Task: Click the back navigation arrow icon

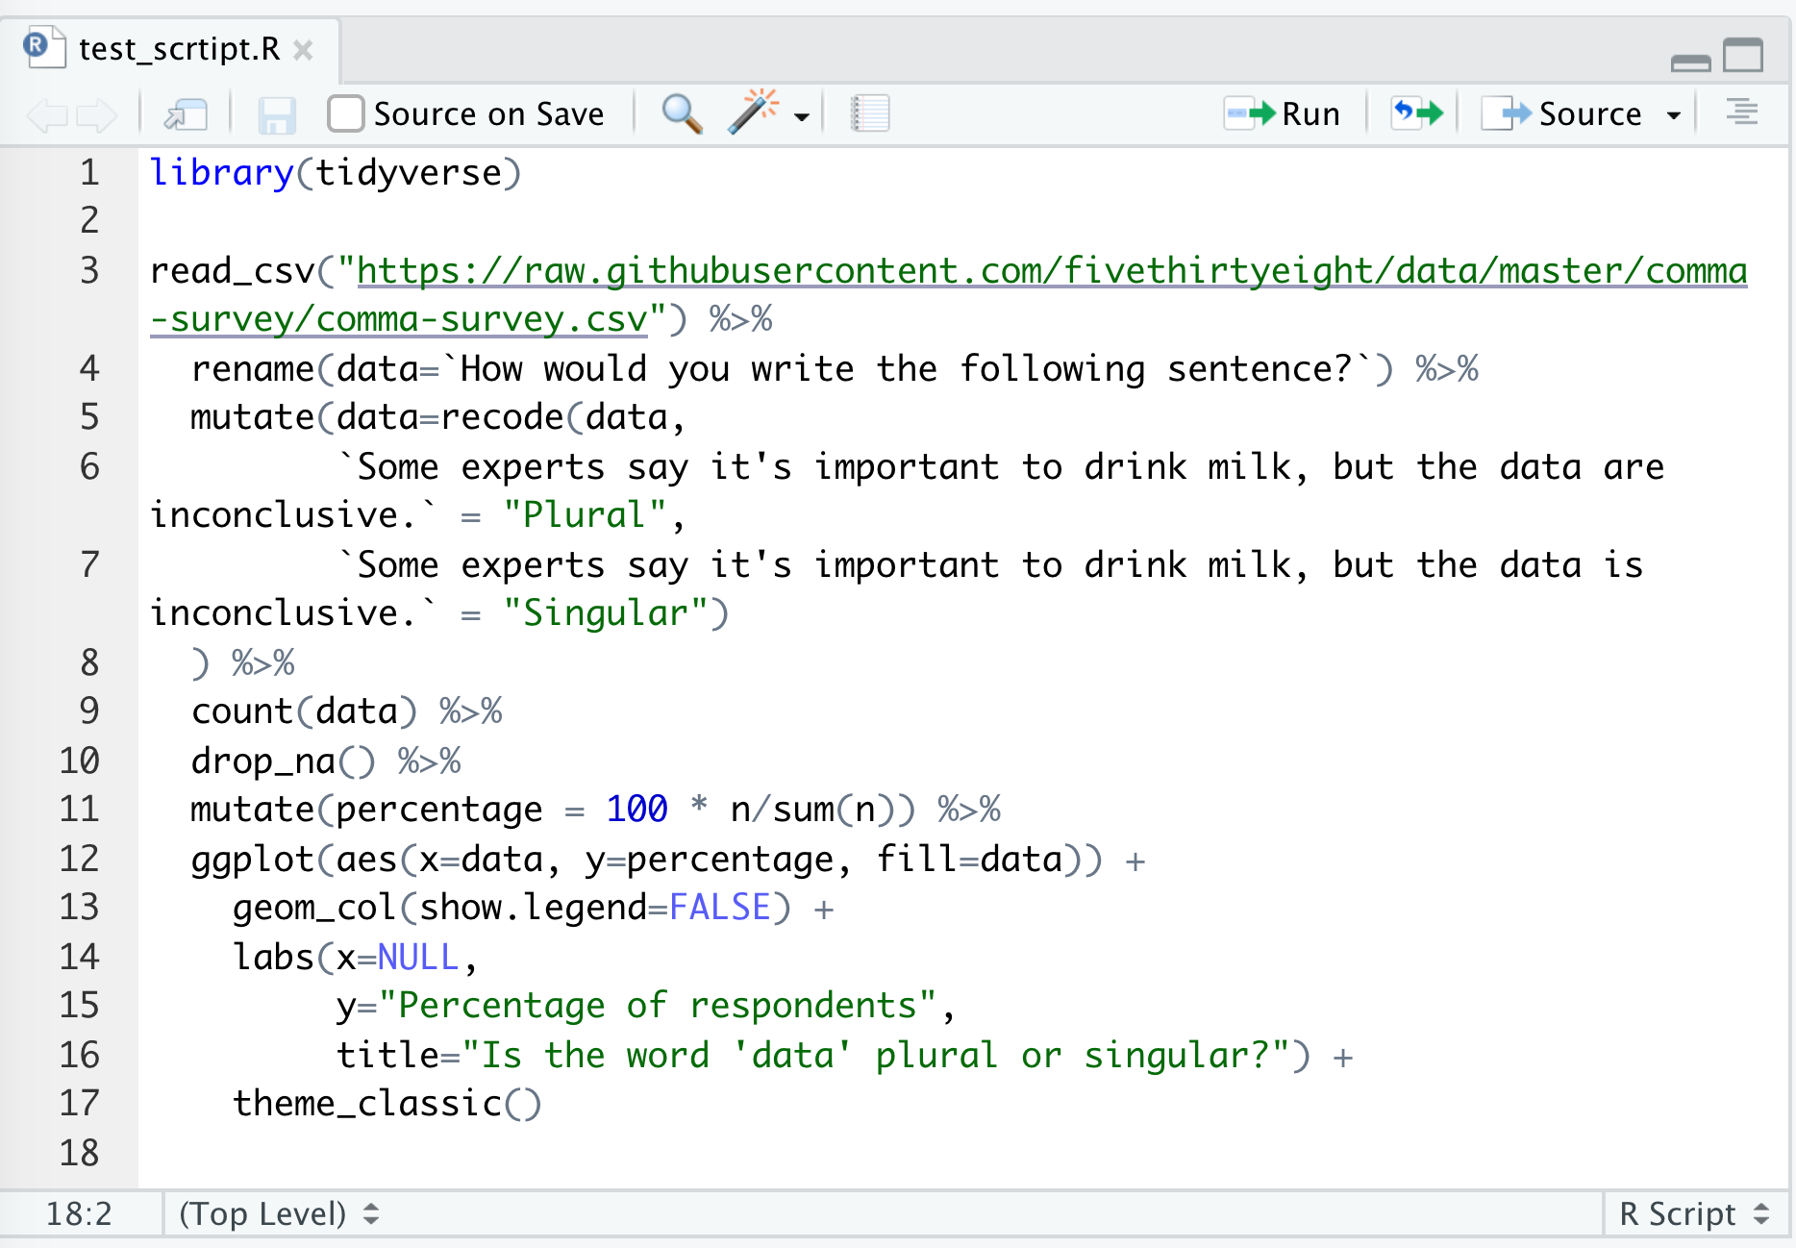Action: [x=46, y=115]
